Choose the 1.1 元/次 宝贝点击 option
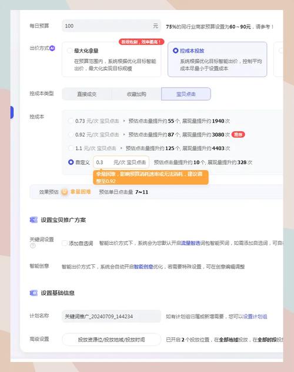The width and height of the screenshot is (294, 372). pos(71,148)
